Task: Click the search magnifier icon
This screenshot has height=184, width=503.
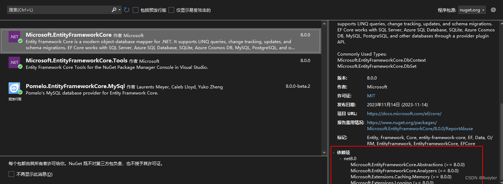Action: [x=114, y=10]
